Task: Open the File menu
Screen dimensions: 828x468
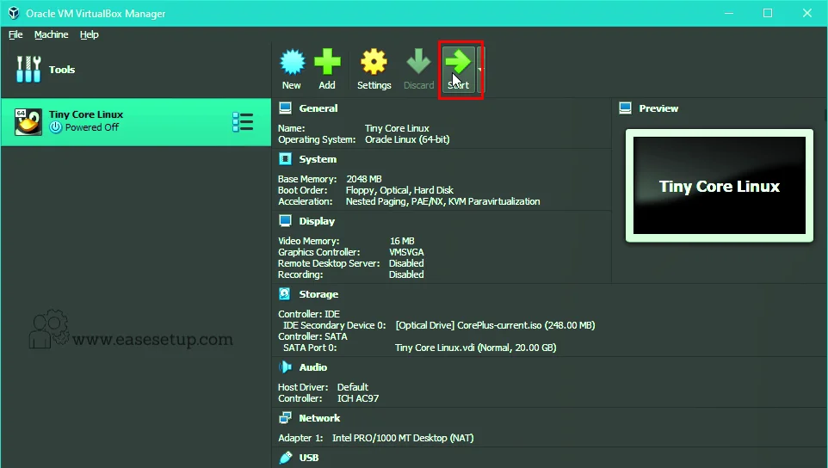Action: click(15, 34)
